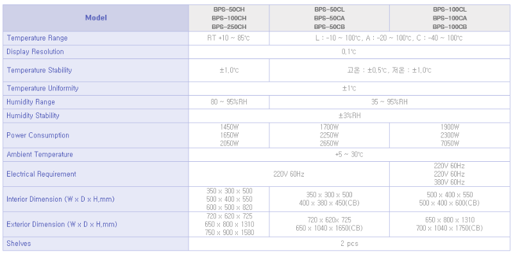Select the "35 ~ 95%RH" humidity value
This screenshot has width=513, height=271.
(x=389, y=102)
